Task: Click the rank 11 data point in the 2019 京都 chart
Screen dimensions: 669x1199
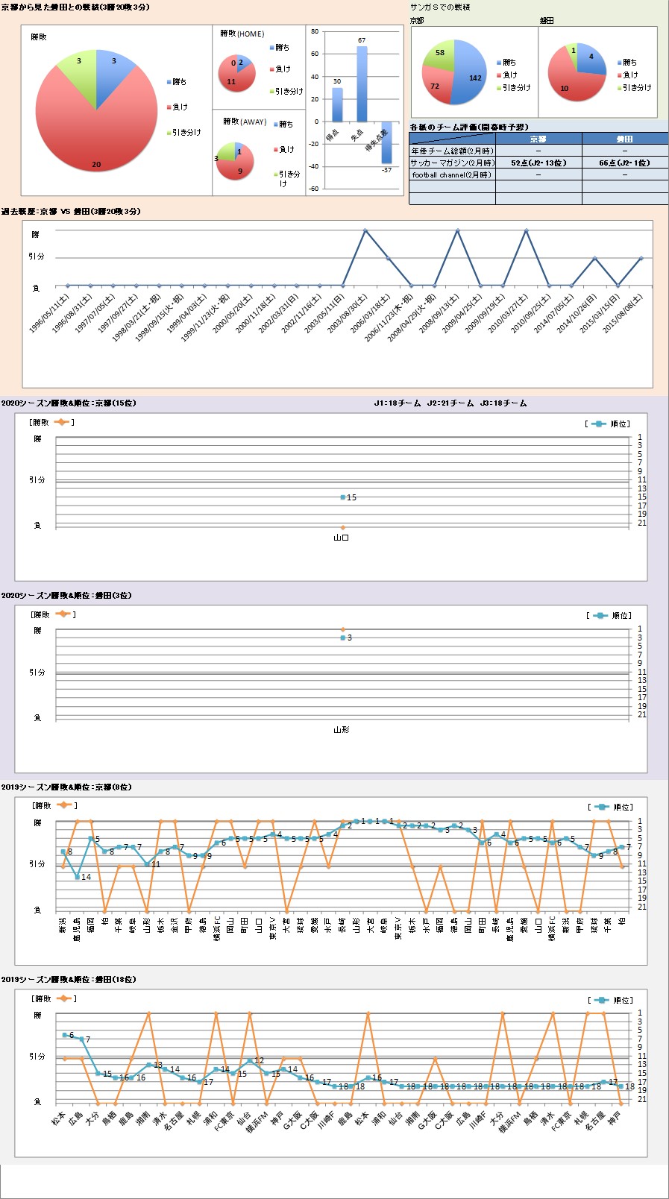Action: click(x=147, y=864)
